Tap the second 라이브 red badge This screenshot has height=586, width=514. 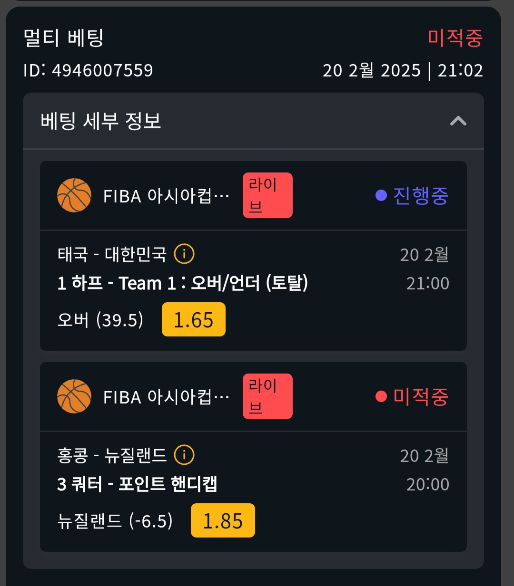coord(267,396)
